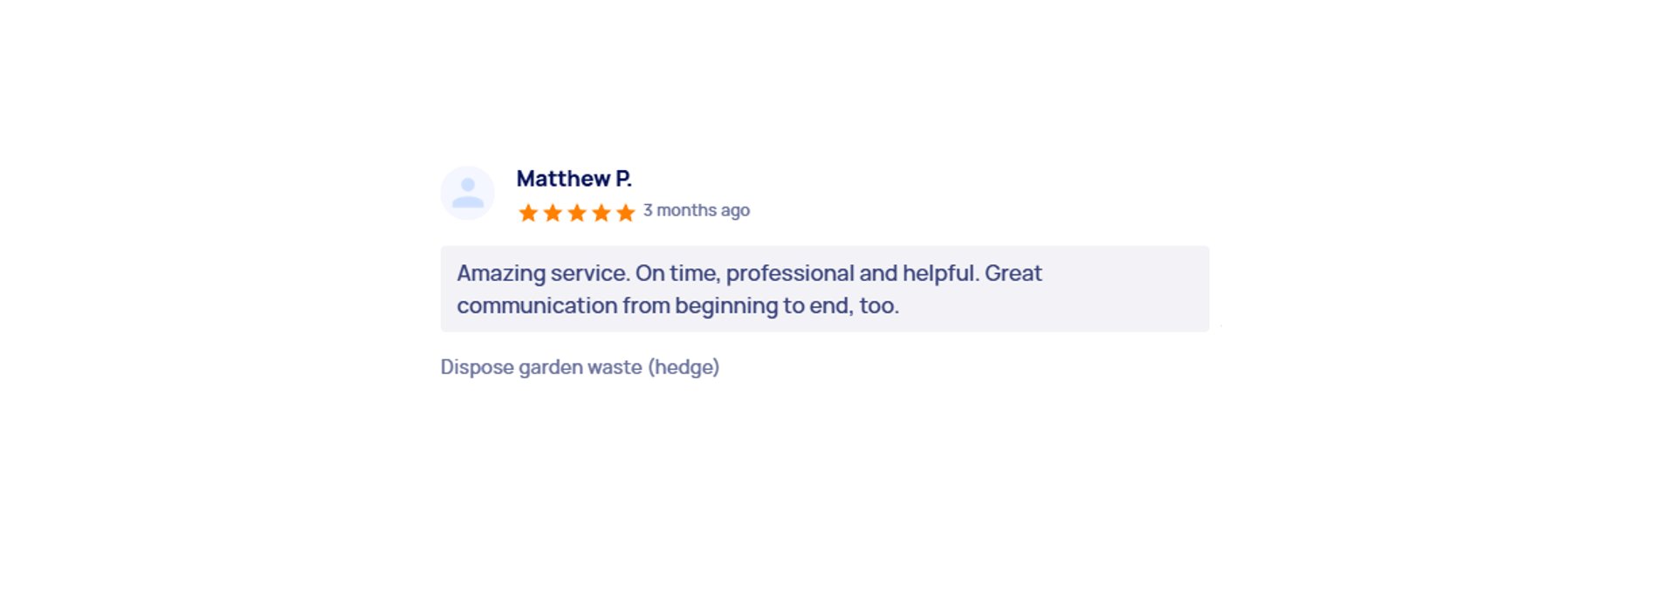
Task: Click the third orange rating star
Action: pos(577,213)
